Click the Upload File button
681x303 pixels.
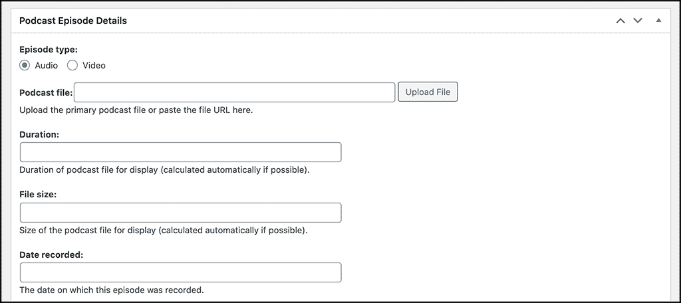[x=428, y=92]
